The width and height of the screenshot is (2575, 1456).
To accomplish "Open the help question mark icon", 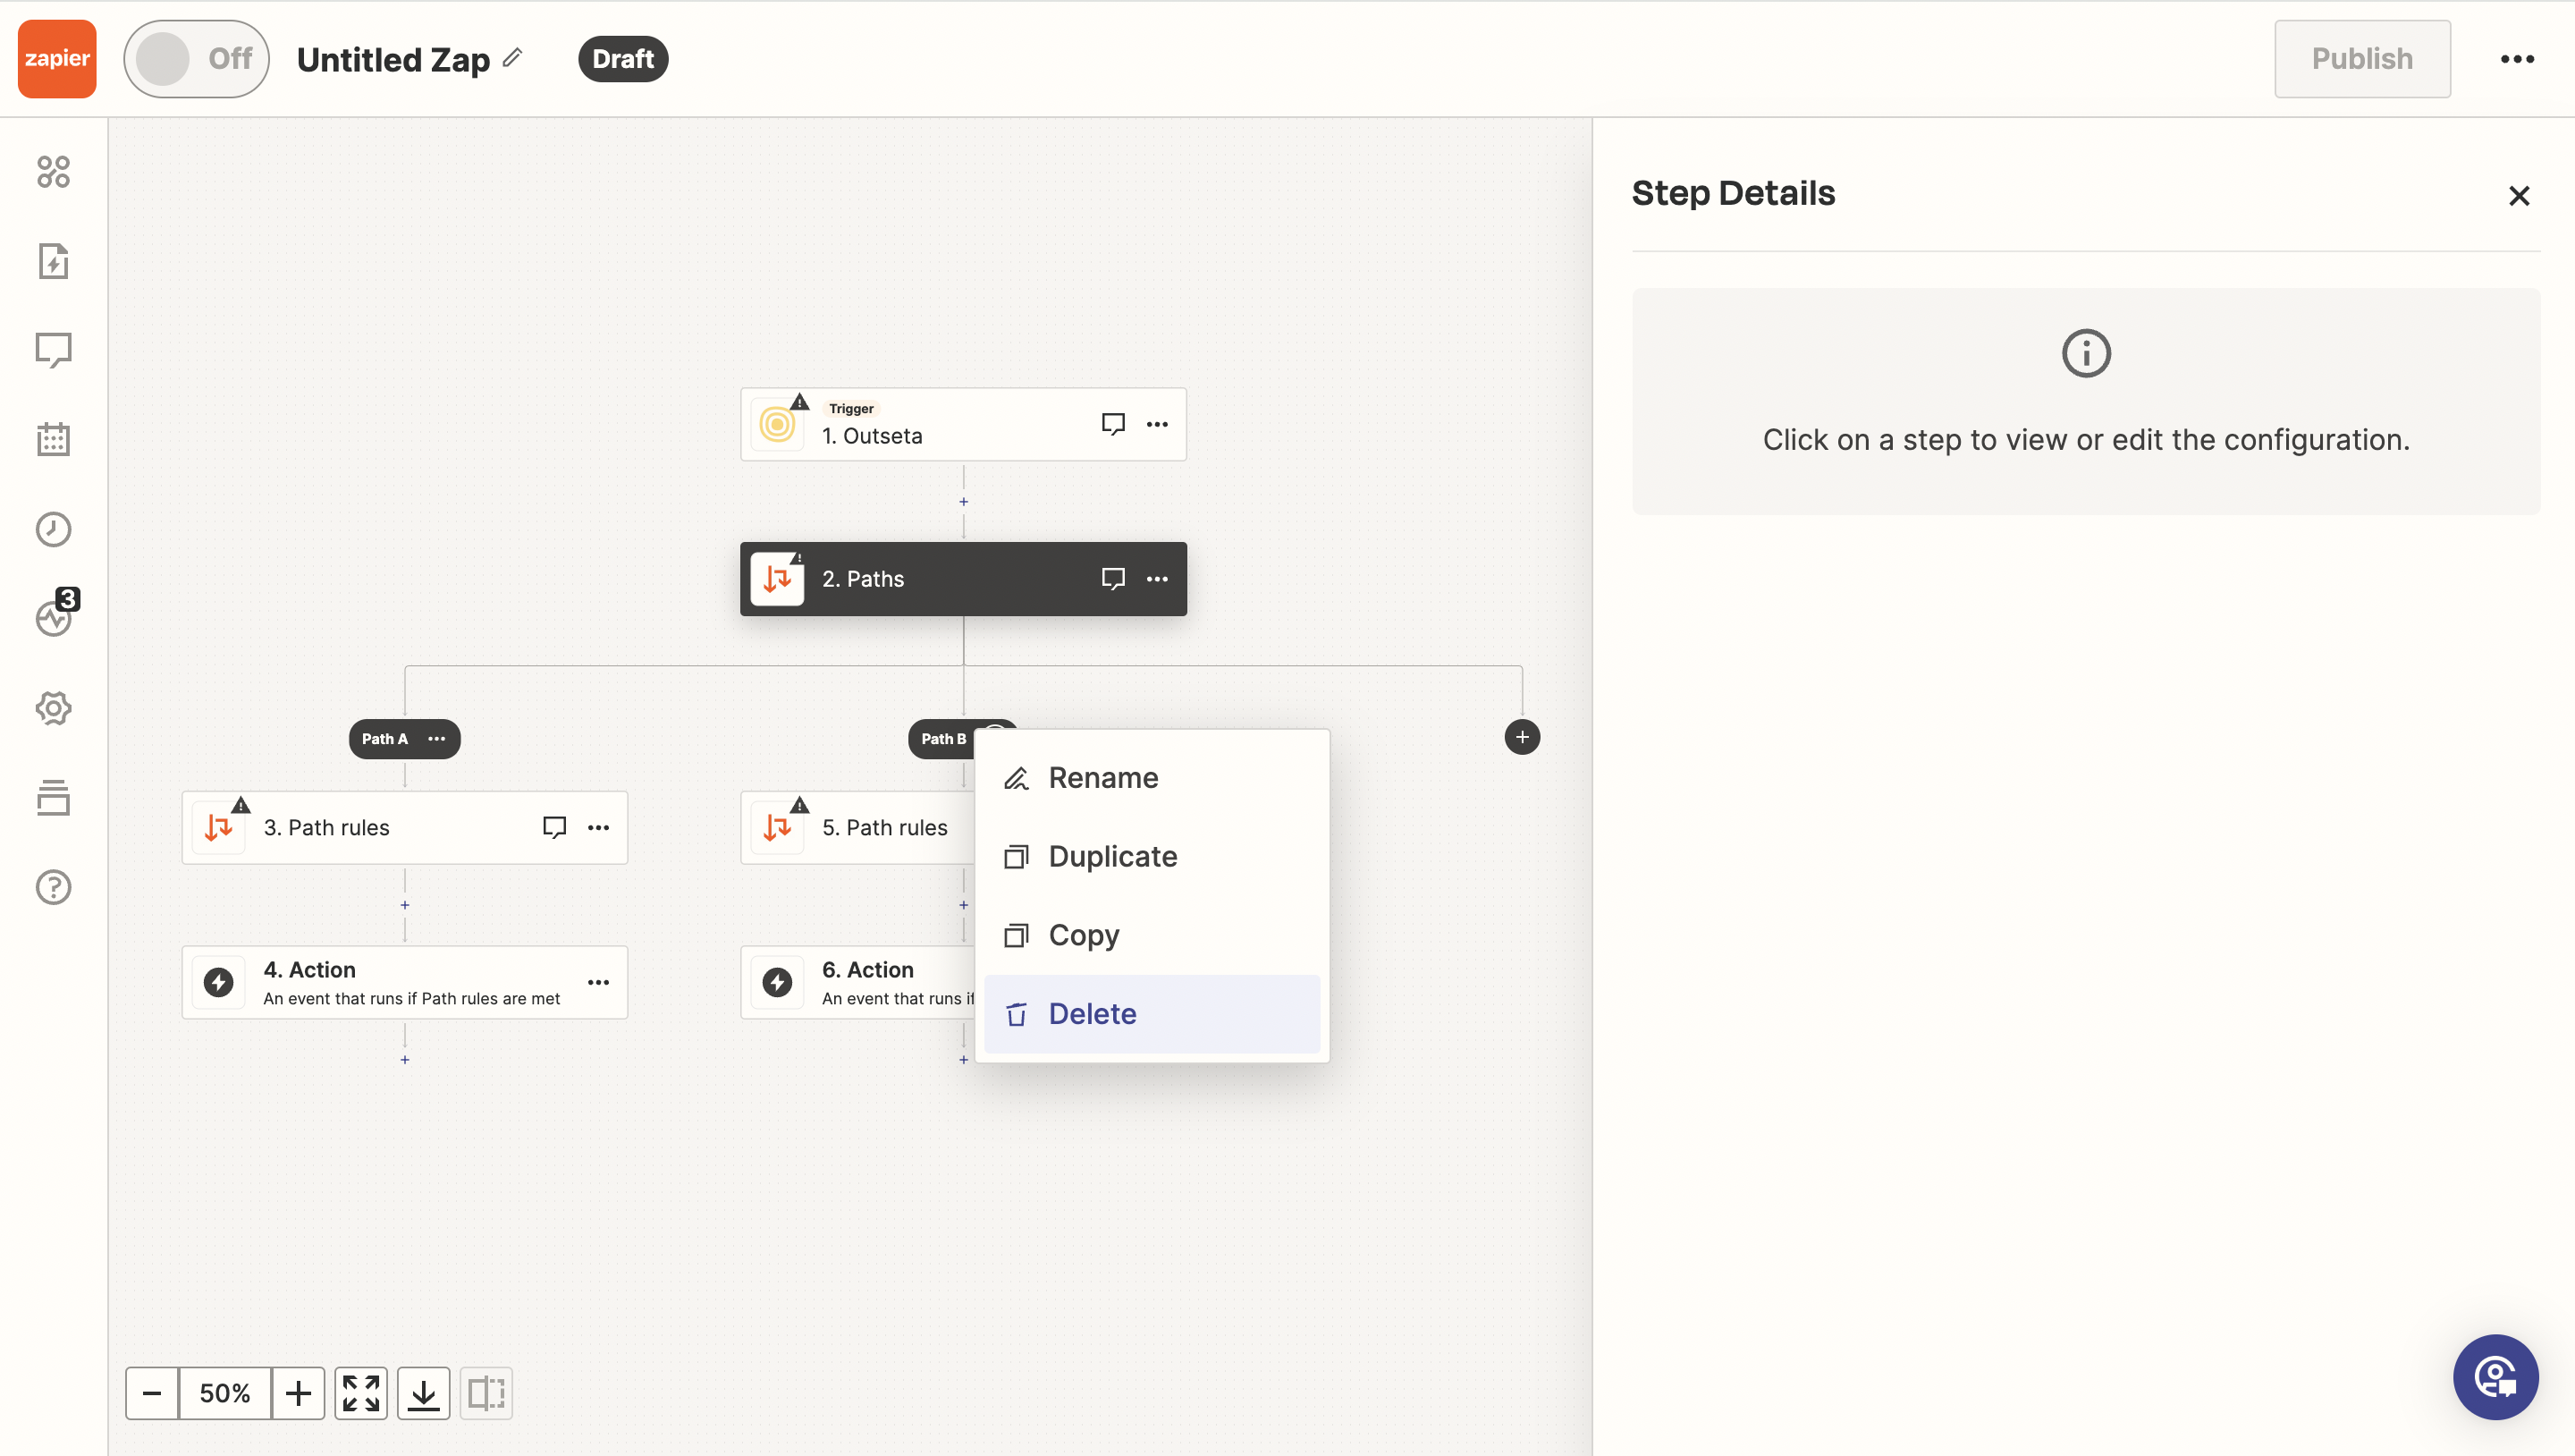I will (53, 887).
